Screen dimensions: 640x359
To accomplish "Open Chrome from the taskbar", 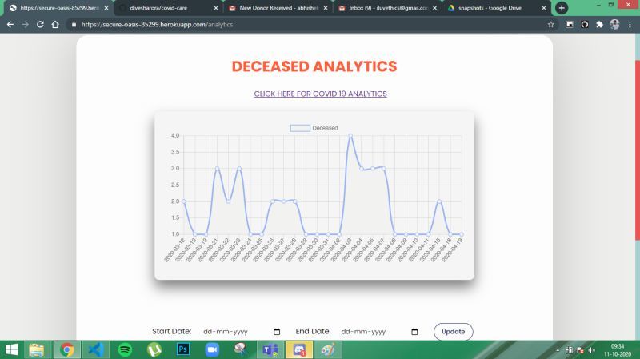I will pos(67,349).
